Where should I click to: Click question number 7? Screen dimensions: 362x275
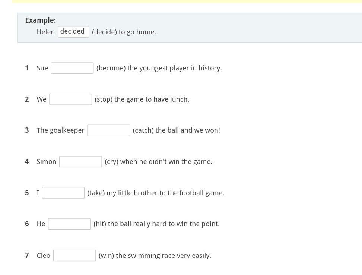(x=27, y=256)
